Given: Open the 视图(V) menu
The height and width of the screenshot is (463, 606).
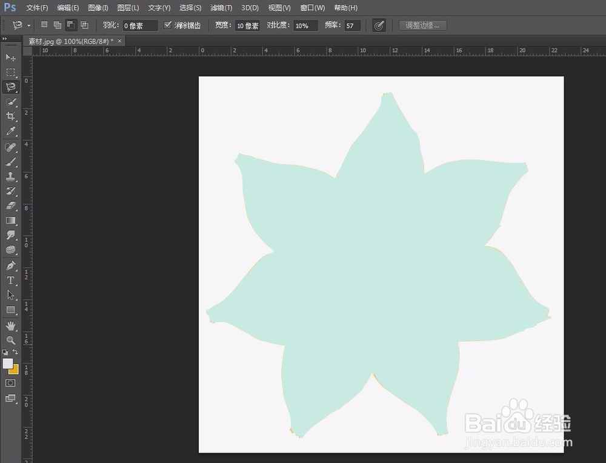Looking at the screenshot, I should click(x=279, y=8).
